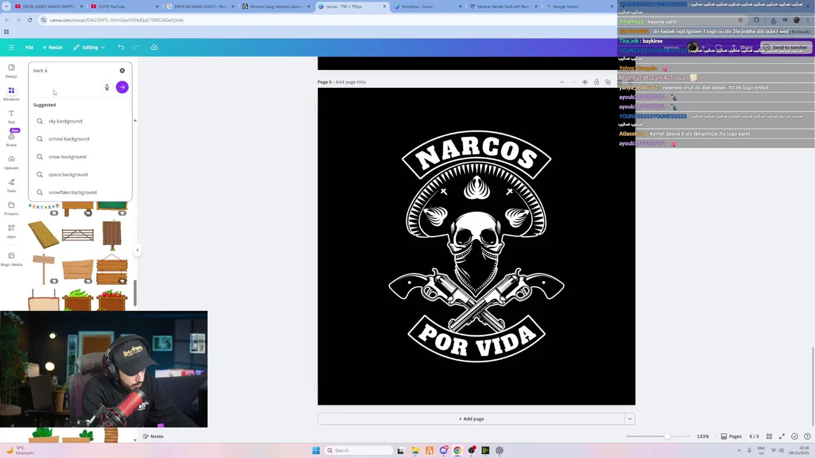815x458 pixels.
Task: Open the Canva main hamburger menu
Action: pos(11,47)
